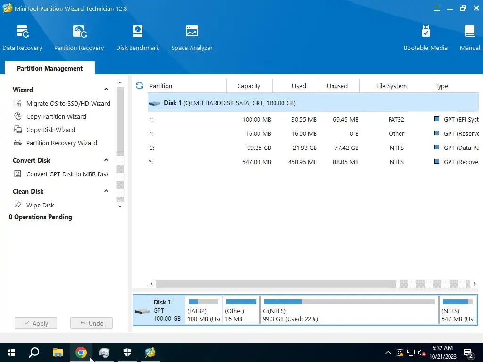Click the Disk 1 drive icon in list

tap(155, 103)
